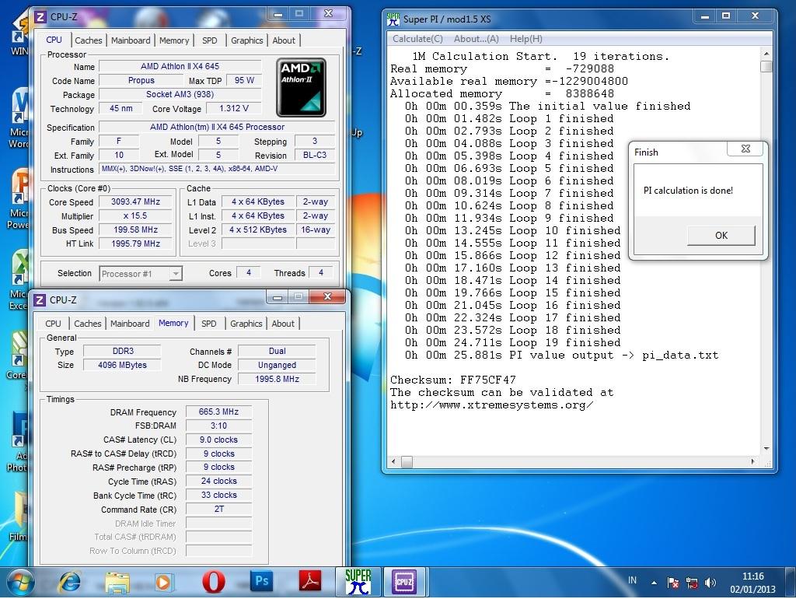Click the Super PI vertical scrollbar thumb
The width and height of the screenshot is (796, 599).
pos(766,67)
